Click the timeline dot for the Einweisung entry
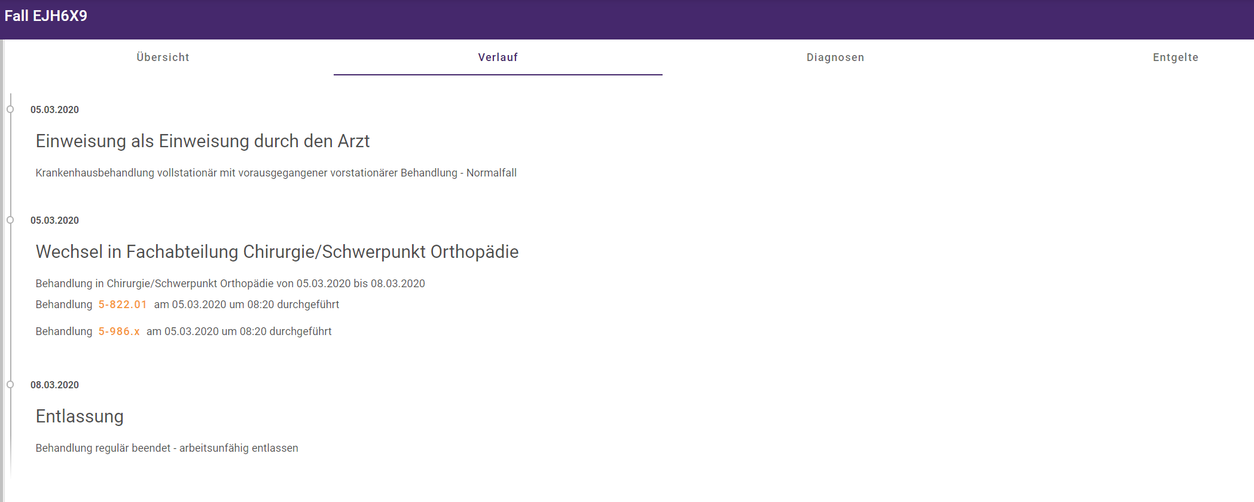Screen dimensions: 1254x502 pos(10,109)
